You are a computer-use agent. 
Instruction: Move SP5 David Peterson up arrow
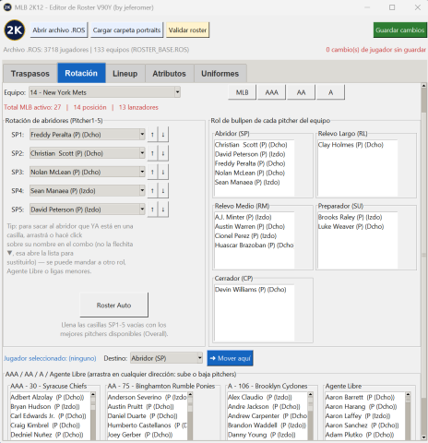click(152, 210)
